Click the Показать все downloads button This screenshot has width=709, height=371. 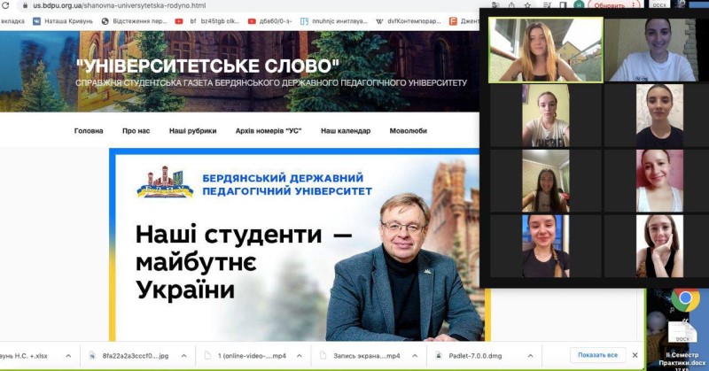pyautogui.click(x=597, y=355)
